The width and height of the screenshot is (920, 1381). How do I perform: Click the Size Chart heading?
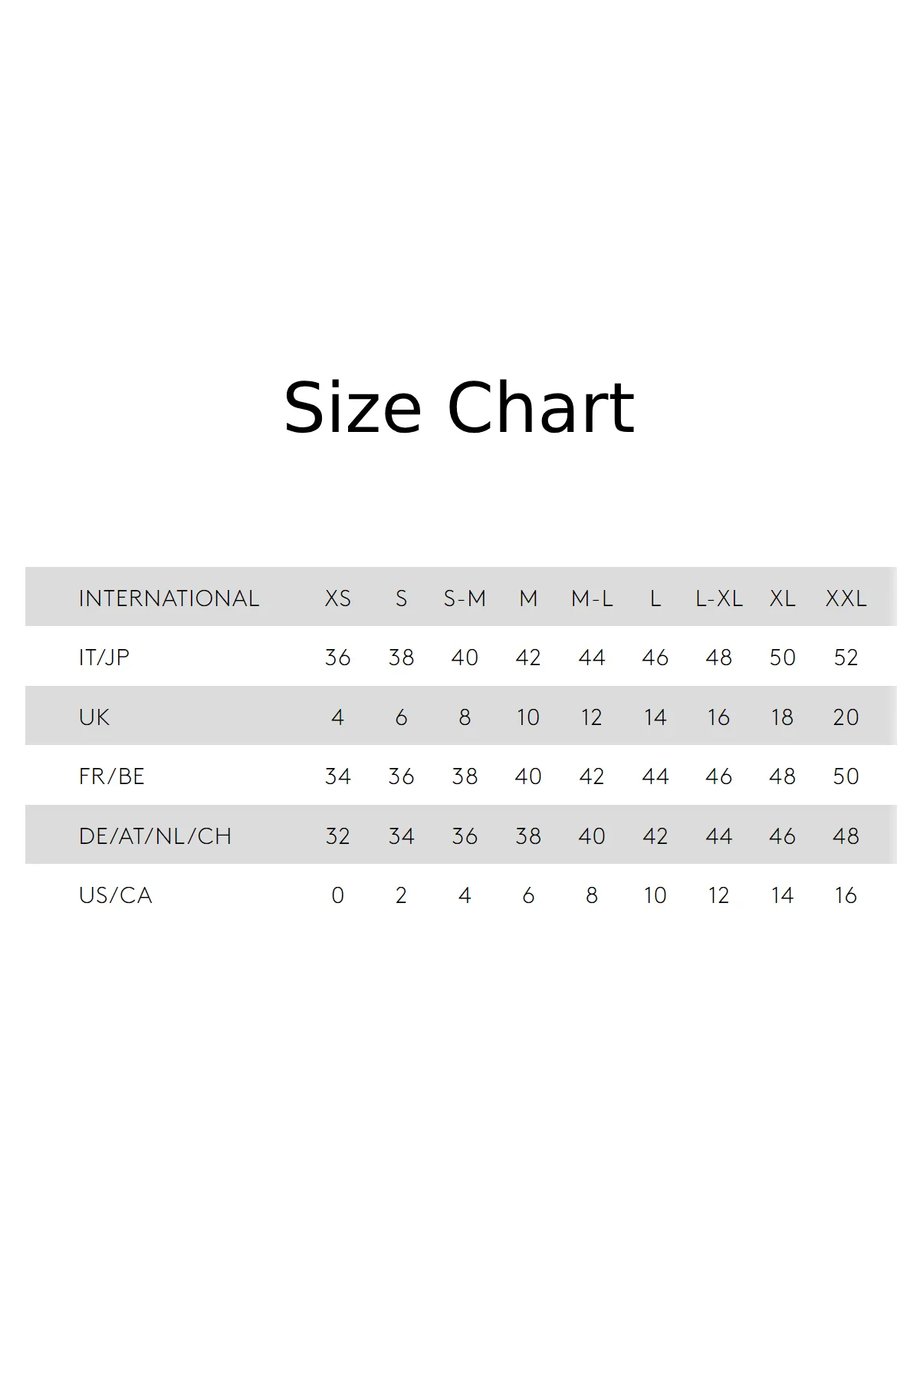coord(459,408)
